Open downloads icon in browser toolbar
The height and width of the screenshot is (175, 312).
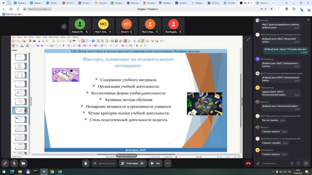(309, 9)
